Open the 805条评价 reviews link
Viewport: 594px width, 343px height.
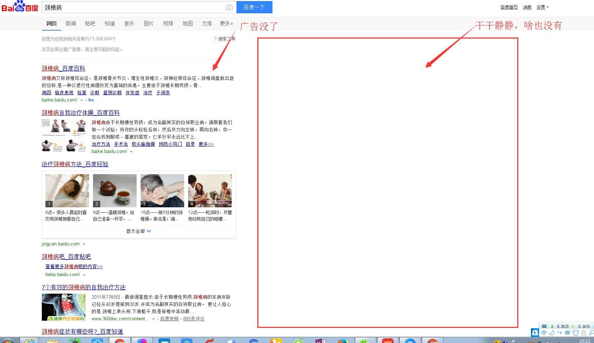pyautogui.click(x=194, y=319)
